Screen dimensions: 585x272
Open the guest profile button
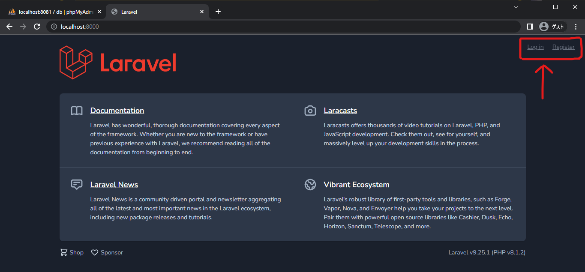[x=552, y=27]
